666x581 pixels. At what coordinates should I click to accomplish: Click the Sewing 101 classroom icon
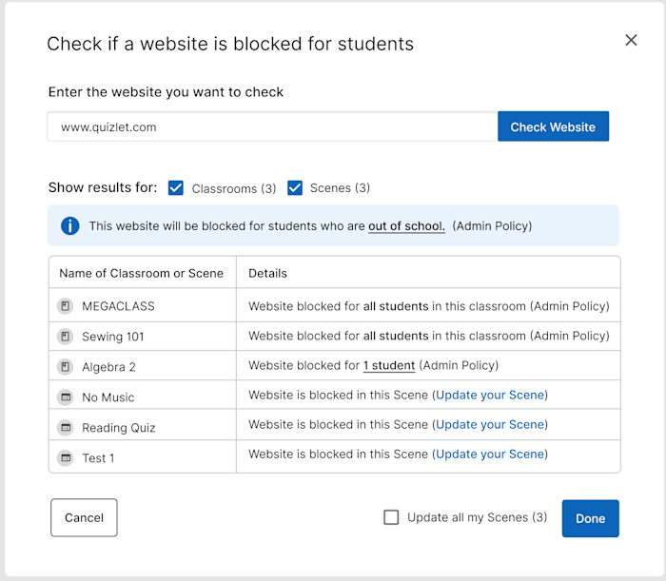[66, 337]
